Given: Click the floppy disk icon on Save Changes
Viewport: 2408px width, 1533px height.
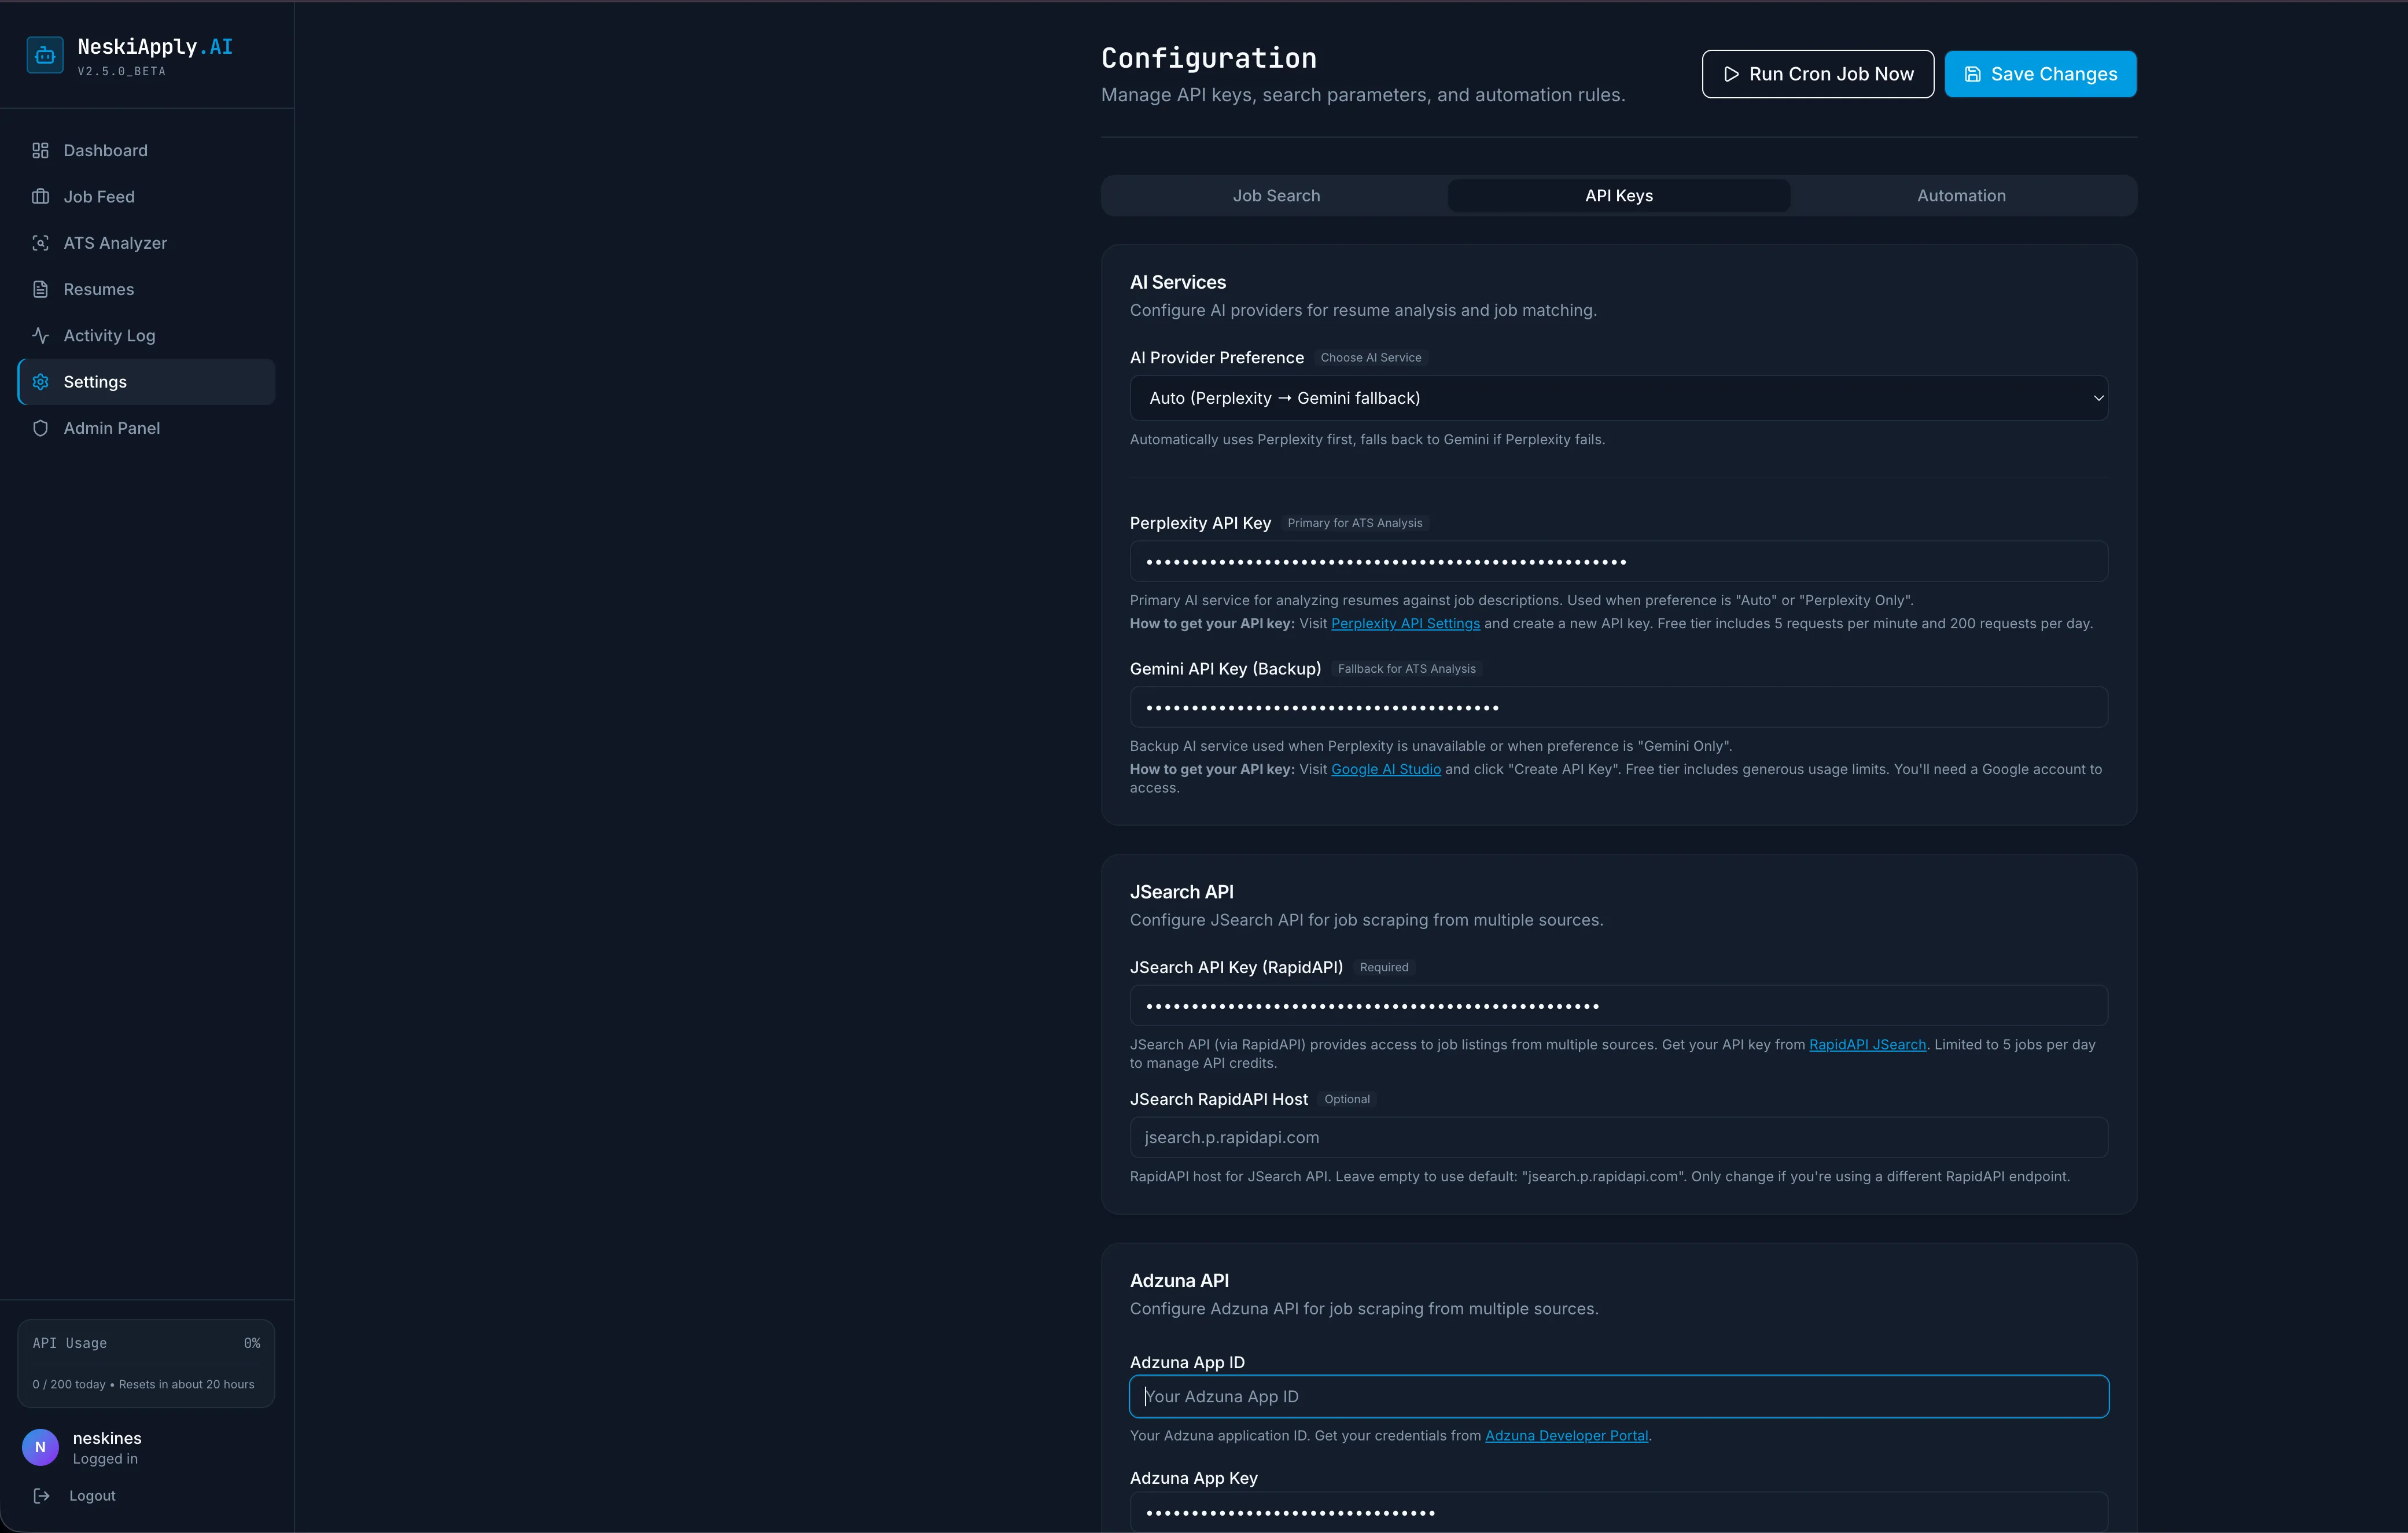Looking at the screenshot, I should pos(1973,74).
